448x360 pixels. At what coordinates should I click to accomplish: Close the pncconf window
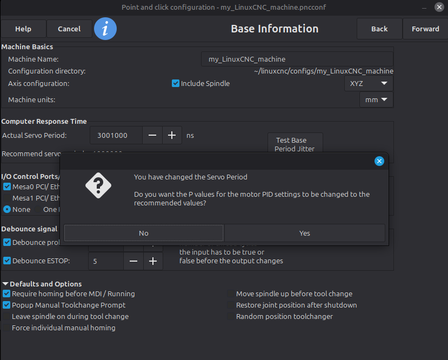tap(439, 7)
